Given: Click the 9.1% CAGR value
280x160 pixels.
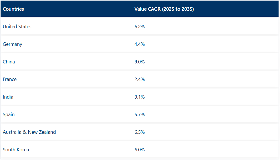Looking at the screenshot, I should tap(140, 97).
